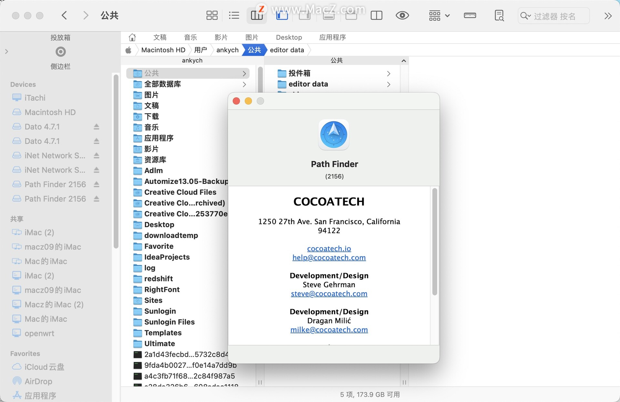Click the drop stack target icon
Image resolution: width=620 pixels, height=402 pixels.
pyautogui.click(x=60, y=52)
